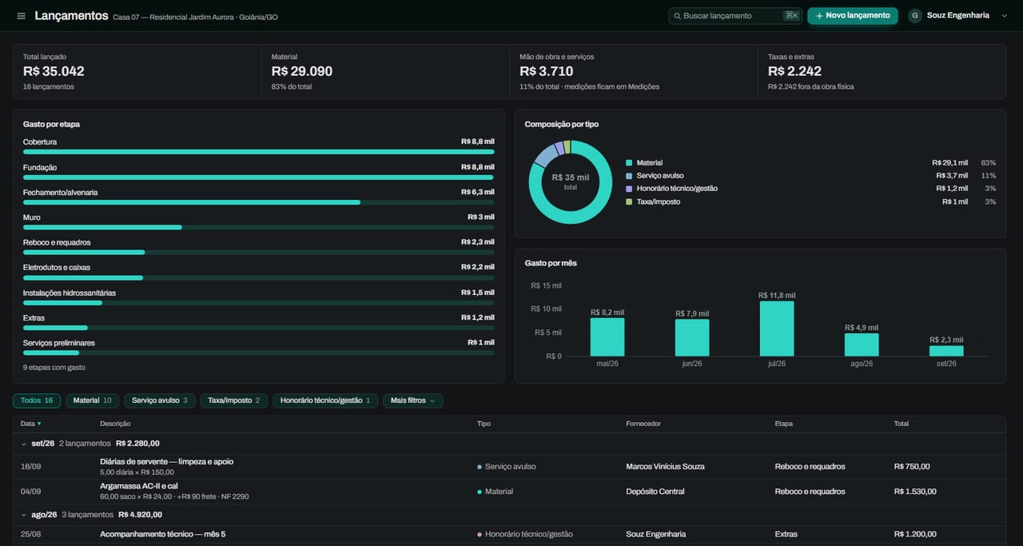Filter entries by Serviço avulso
The image size is (1023, 546).
(x=160, y=401)
